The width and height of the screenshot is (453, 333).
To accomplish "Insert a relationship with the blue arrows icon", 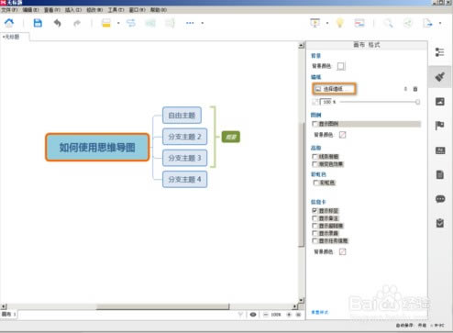I will coord(131,23).
